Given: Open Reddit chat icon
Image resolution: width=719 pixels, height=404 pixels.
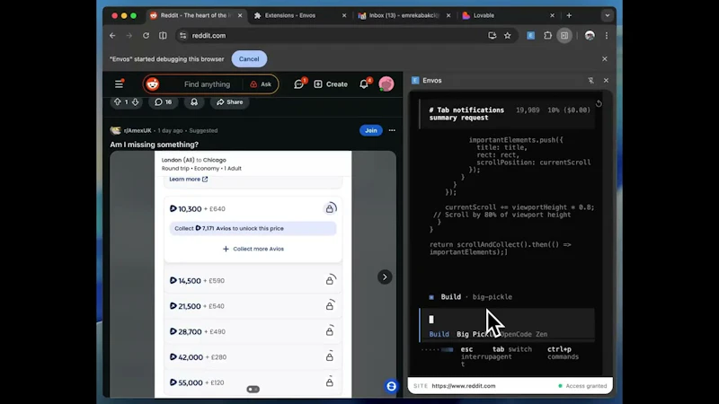Looking at the screenshot, I should [x=299, y=83].
